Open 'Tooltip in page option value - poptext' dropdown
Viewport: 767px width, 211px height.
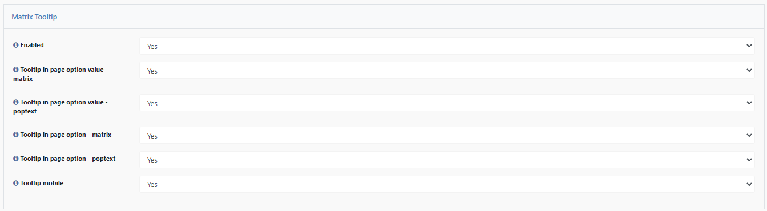tap(447, 103)
